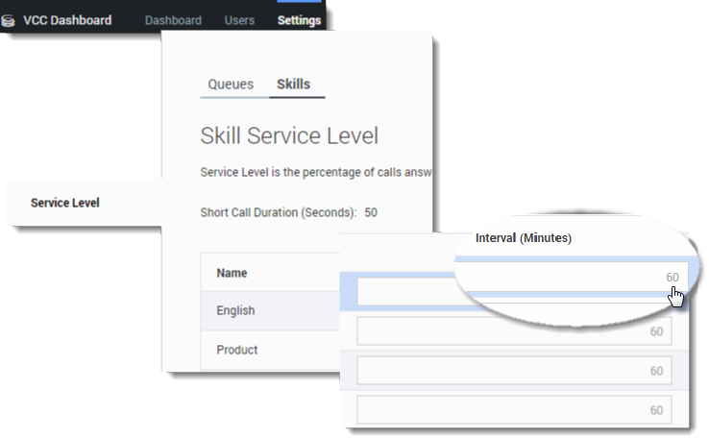This screenshot has width=709, height=439.
Task: Select the Product skill row
Action: (236, 350)
